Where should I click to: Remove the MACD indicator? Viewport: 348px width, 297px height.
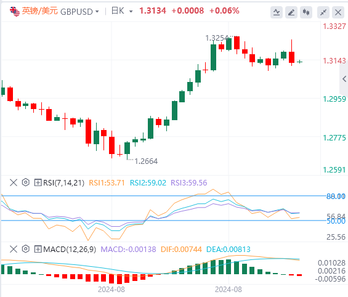[x=14, y=249]
